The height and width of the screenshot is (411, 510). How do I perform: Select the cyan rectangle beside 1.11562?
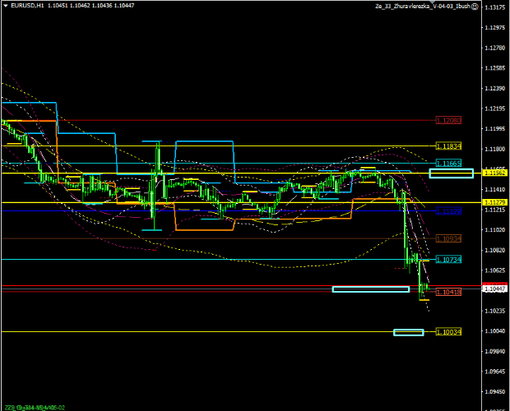pos(451,173)
